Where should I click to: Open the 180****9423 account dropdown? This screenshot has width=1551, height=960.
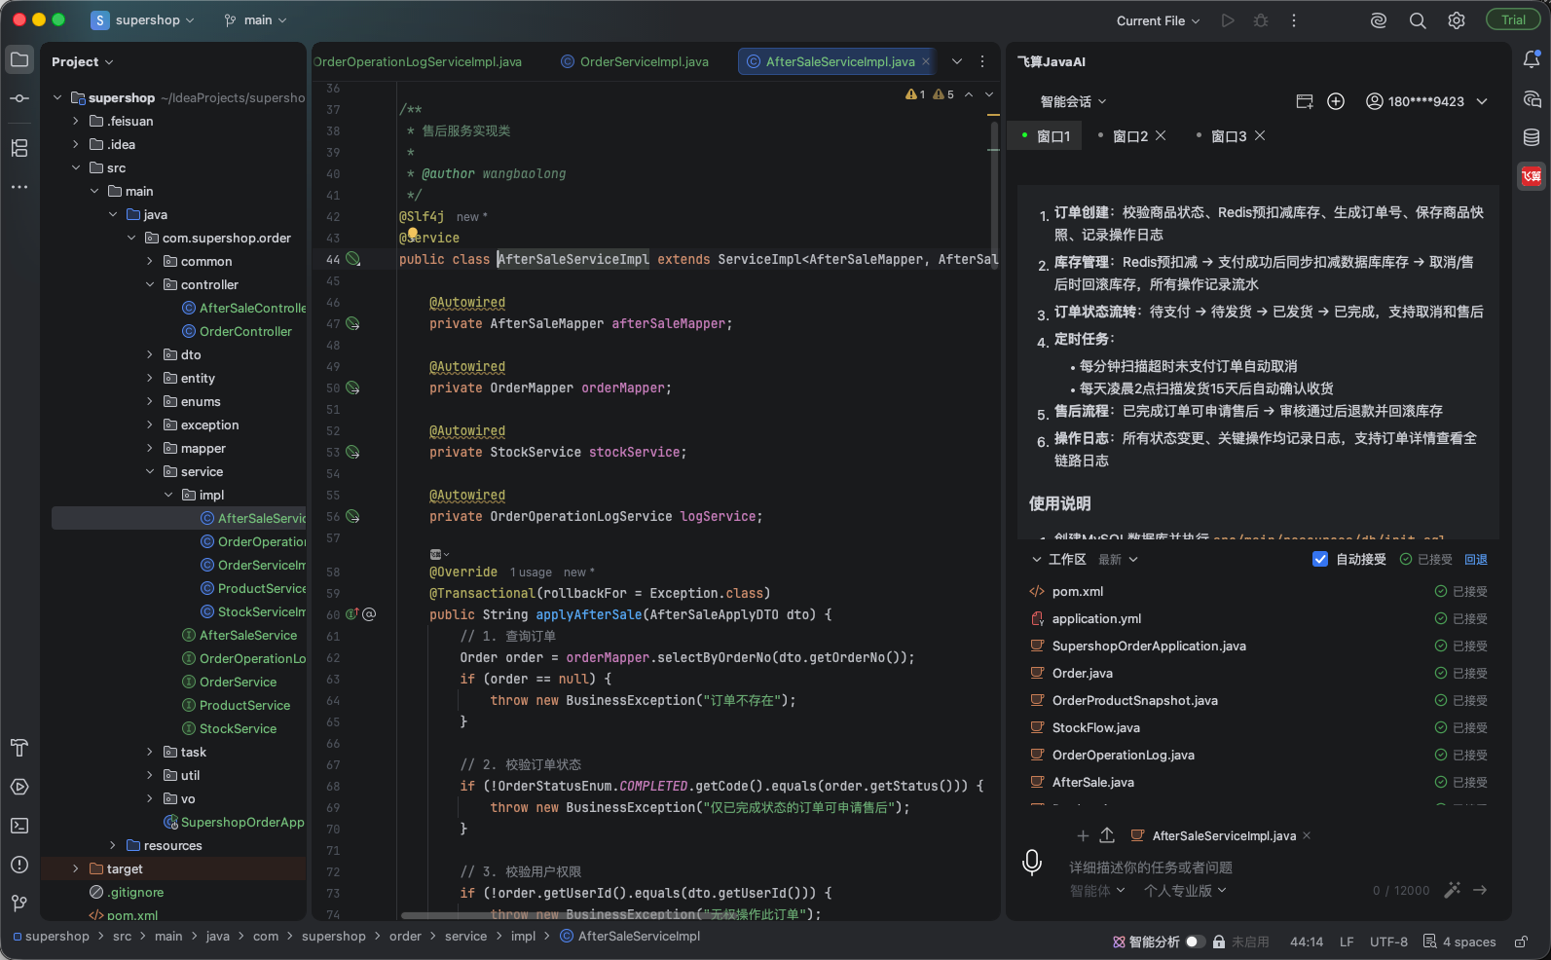pyautogui.click(x=1427, y=101)
